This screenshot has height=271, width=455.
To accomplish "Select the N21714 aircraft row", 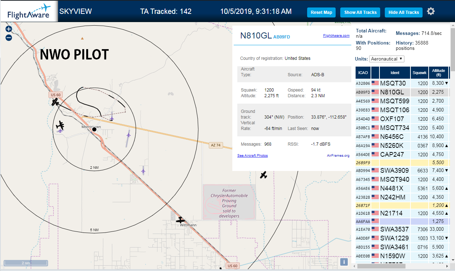I will point(402,213).
